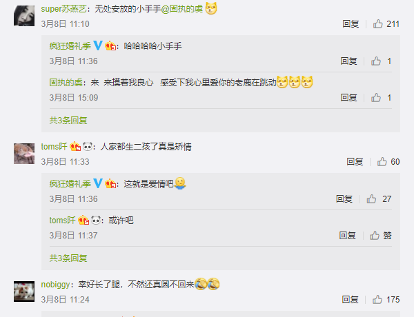Click toms阡's avatar thumbnail
The width and height of the screenshot is (414, 317).
tap(24, 154)
